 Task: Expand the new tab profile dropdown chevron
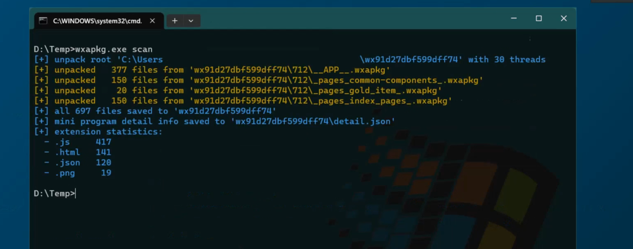(x=191, y=21)
